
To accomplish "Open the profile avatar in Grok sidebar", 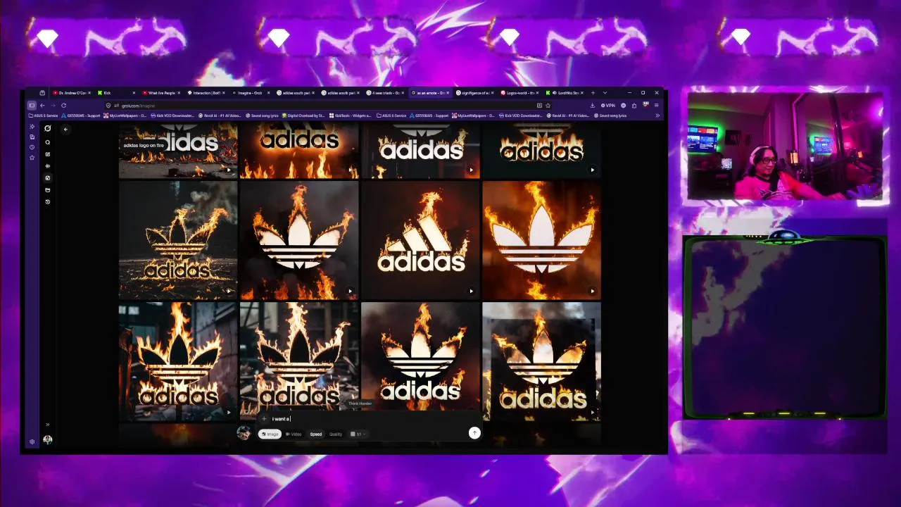I will coord(48,439).
